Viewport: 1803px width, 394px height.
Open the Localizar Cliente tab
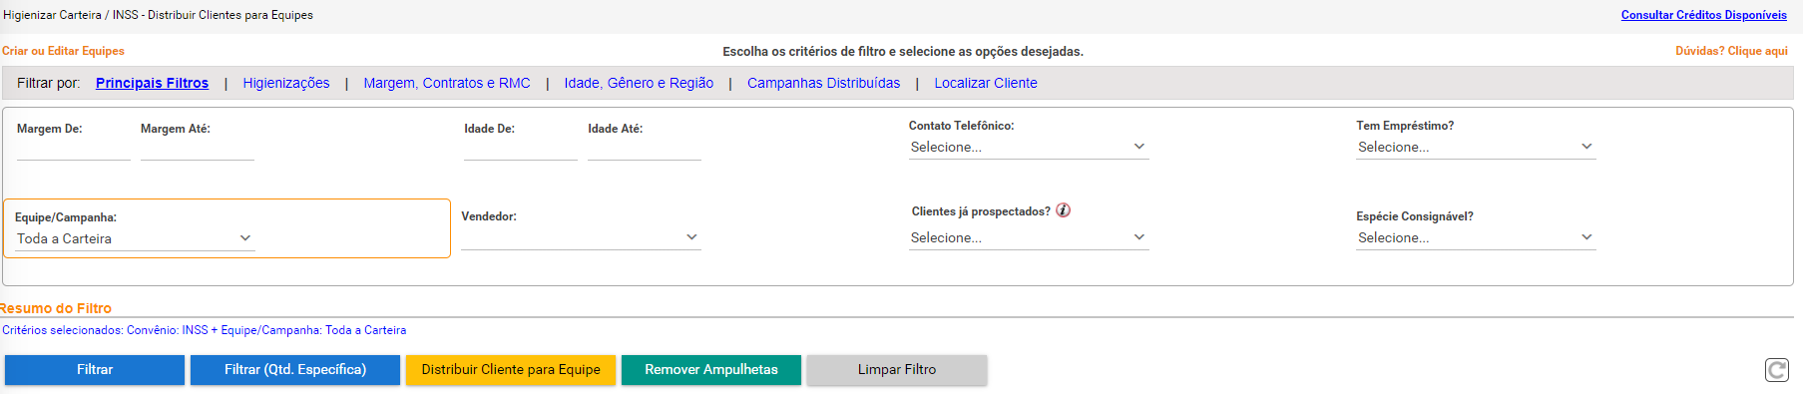[986, 83]
